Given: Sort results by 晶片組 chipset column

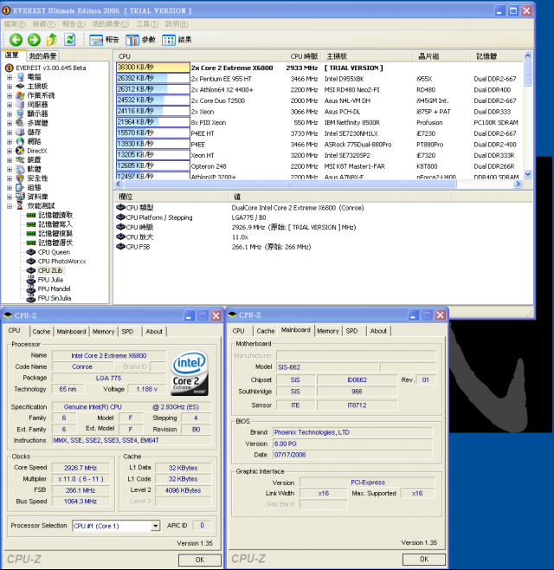Looking at the screenshot, I should coord(441,56).
